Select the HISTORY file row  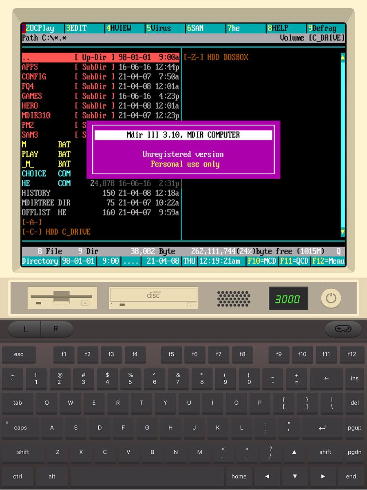click(100, 193)
